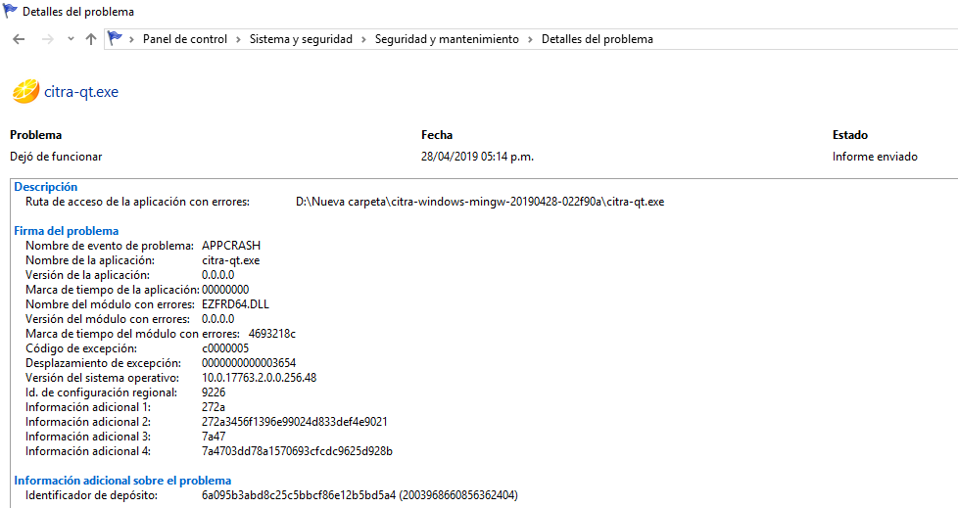Expand chevron after Sistema y seguridad
958x508 pixels.
coord(363,39)
